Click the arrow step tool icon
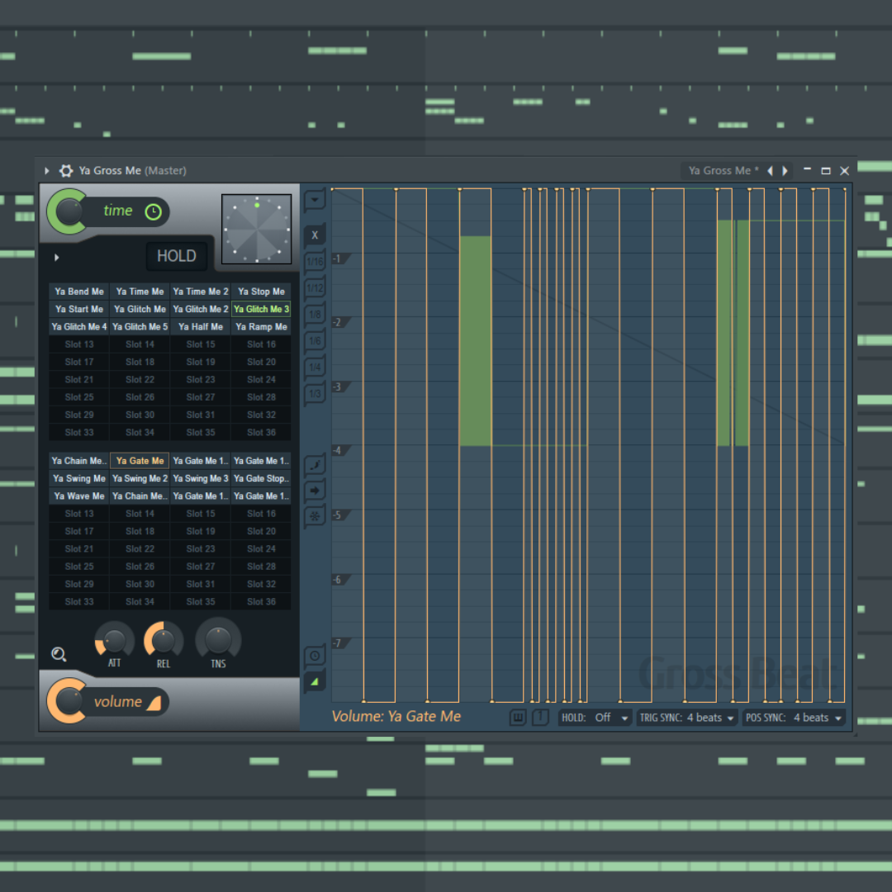892x892 pixels. pyautogui.click(x=314, y=491)
